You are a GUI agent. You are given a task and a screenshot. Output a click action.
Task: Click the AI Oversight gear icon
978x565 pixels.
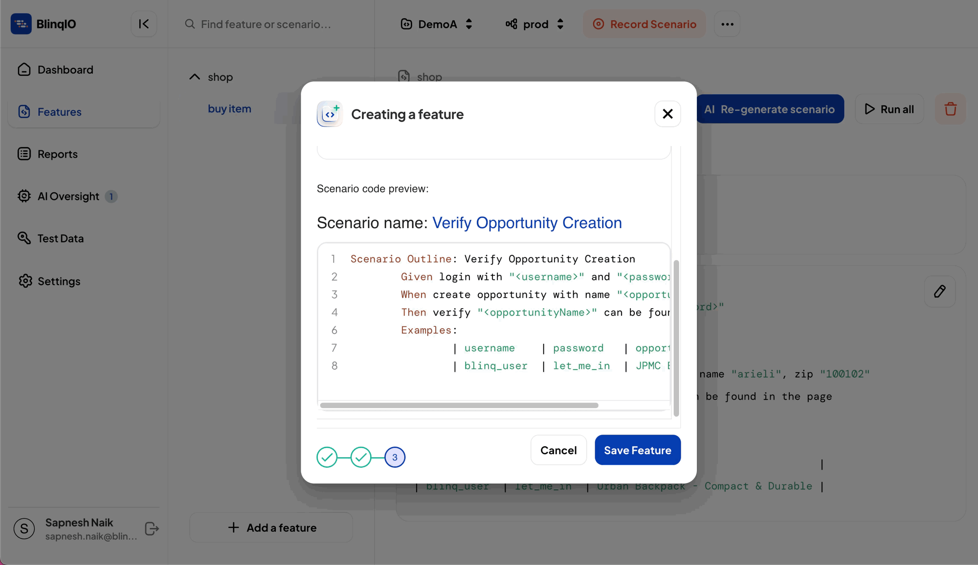point(24,196)
